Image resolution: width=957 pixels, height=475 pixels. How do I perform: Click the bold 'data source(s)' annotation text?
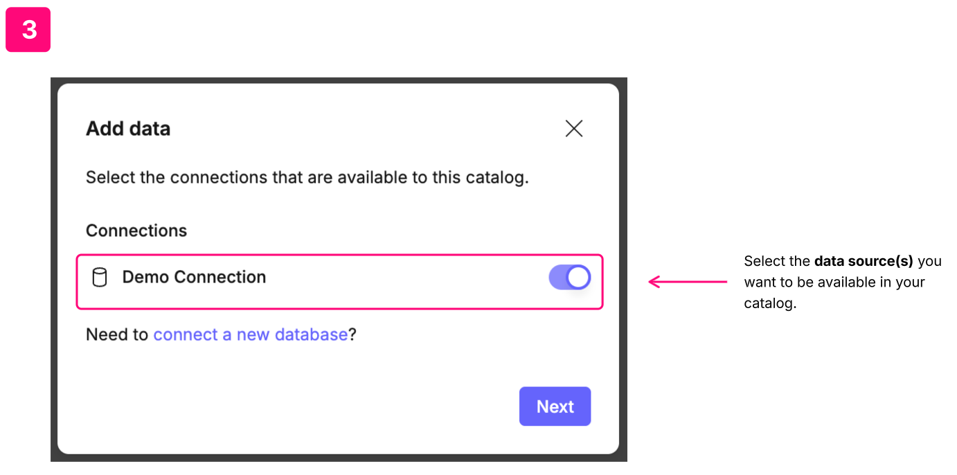point(863,262)
